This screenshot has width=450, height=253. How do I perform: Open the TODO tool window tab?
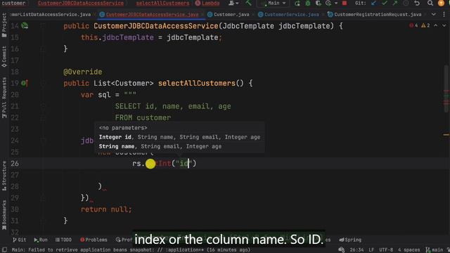[x=63, y=240]
